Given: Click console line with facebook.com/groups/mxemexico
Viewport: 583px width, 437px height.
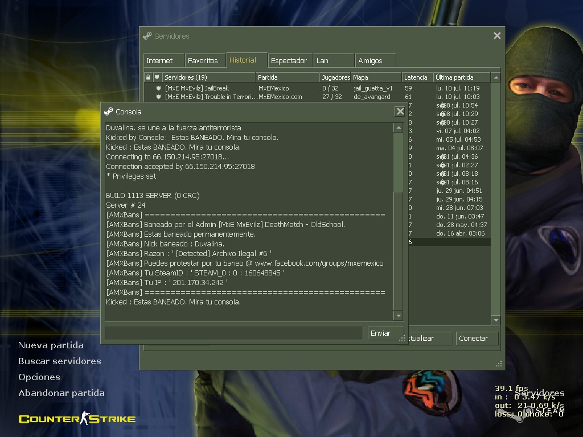Looking at the screenshot, I should [245, 263].
